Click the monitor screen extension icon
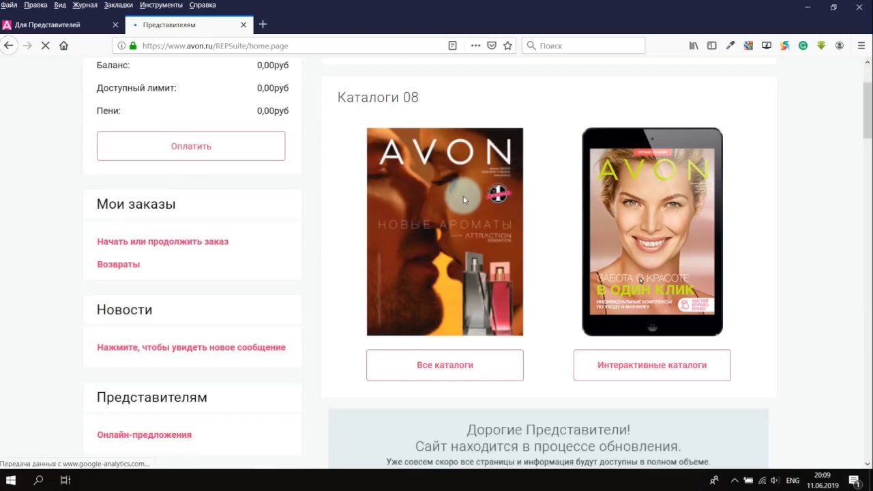The image size is (873, 491). click(767, 46)
